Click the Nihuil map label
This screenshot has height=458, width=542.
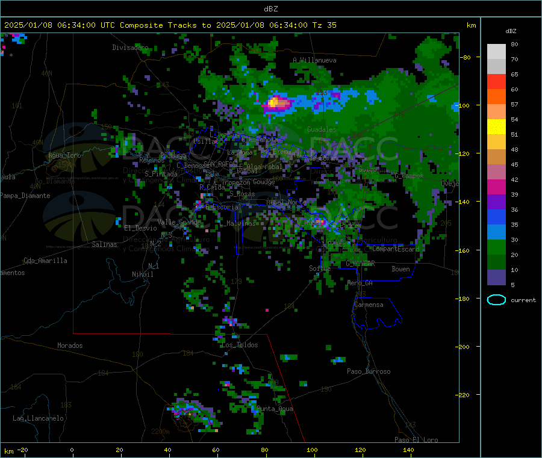click(143, 274)
